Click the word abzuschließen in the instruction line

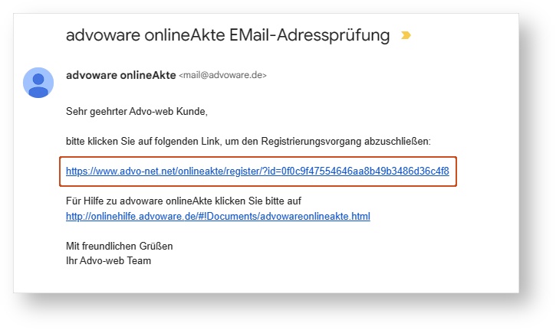[397, 142]
